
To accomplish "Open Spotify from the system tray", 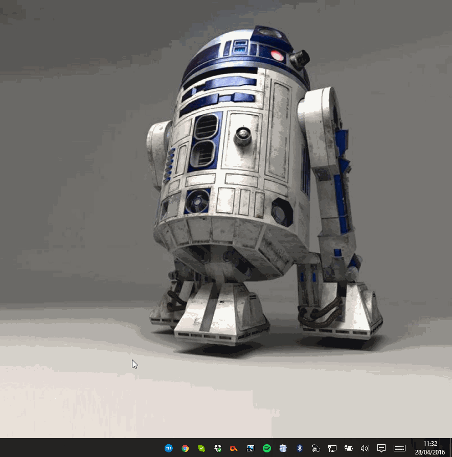I will coord(267,448).
